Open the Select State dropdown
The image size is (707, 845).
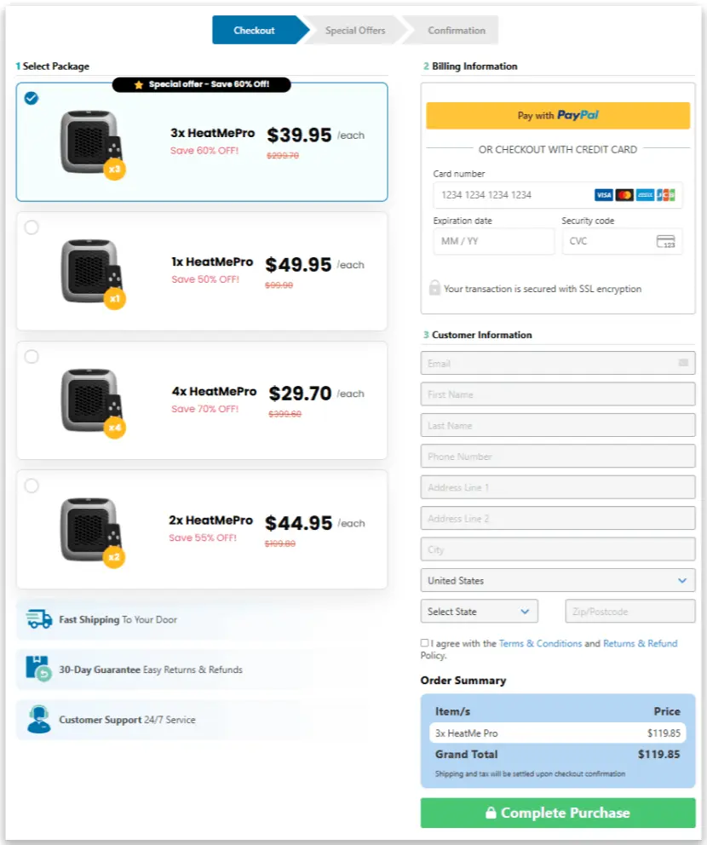[480, 611]
